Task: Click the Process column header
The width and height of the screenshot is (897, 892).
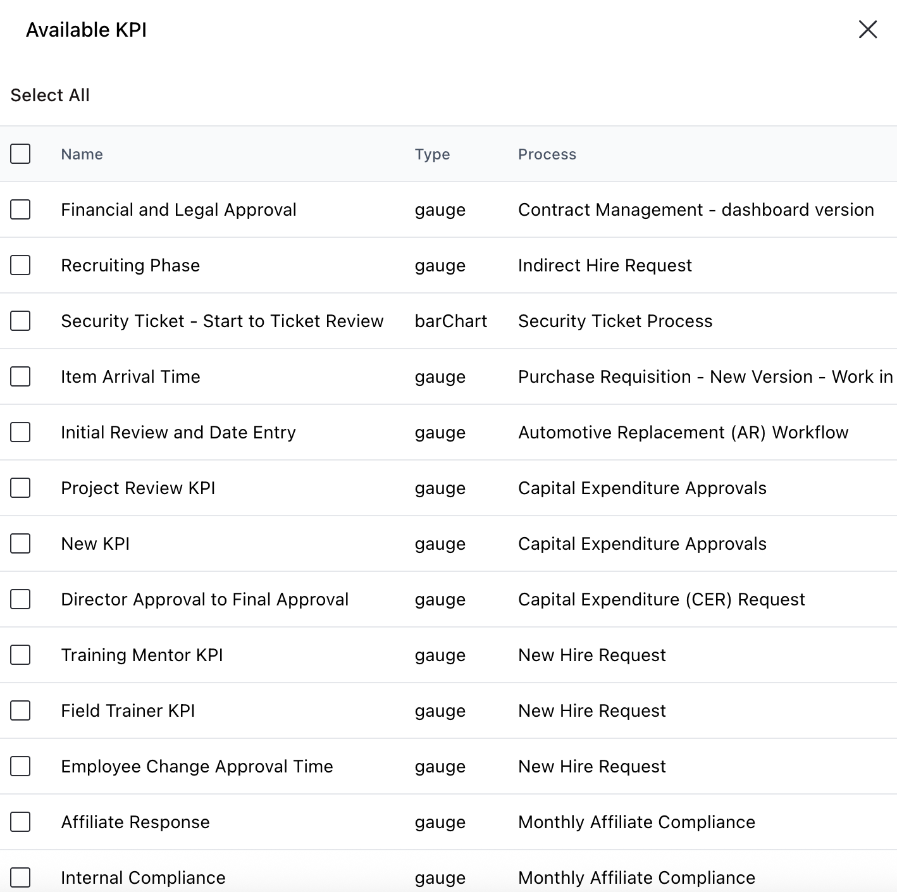Action: tap(547, 154)
